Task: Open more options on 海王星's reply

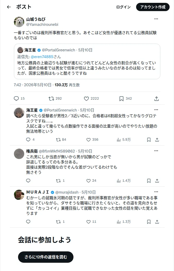Action: pos(156,110)
